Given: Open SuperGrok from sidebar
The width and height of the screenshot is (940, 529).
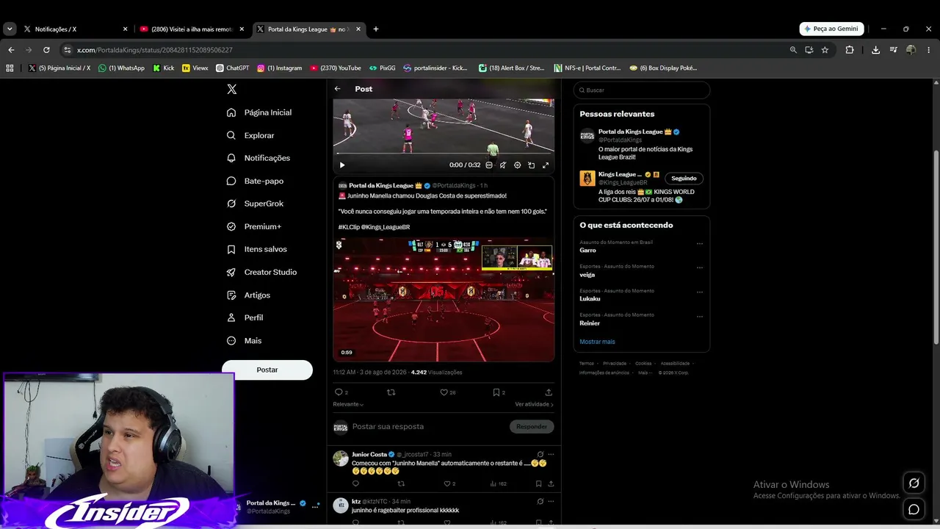Looking at the screenshot, I should click(x=256, y=204).
